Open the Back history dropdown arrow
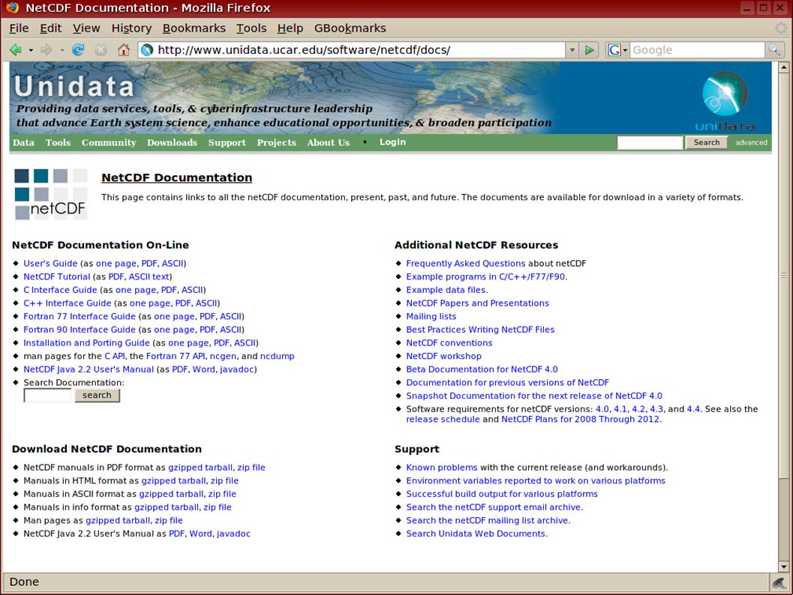 31,50
